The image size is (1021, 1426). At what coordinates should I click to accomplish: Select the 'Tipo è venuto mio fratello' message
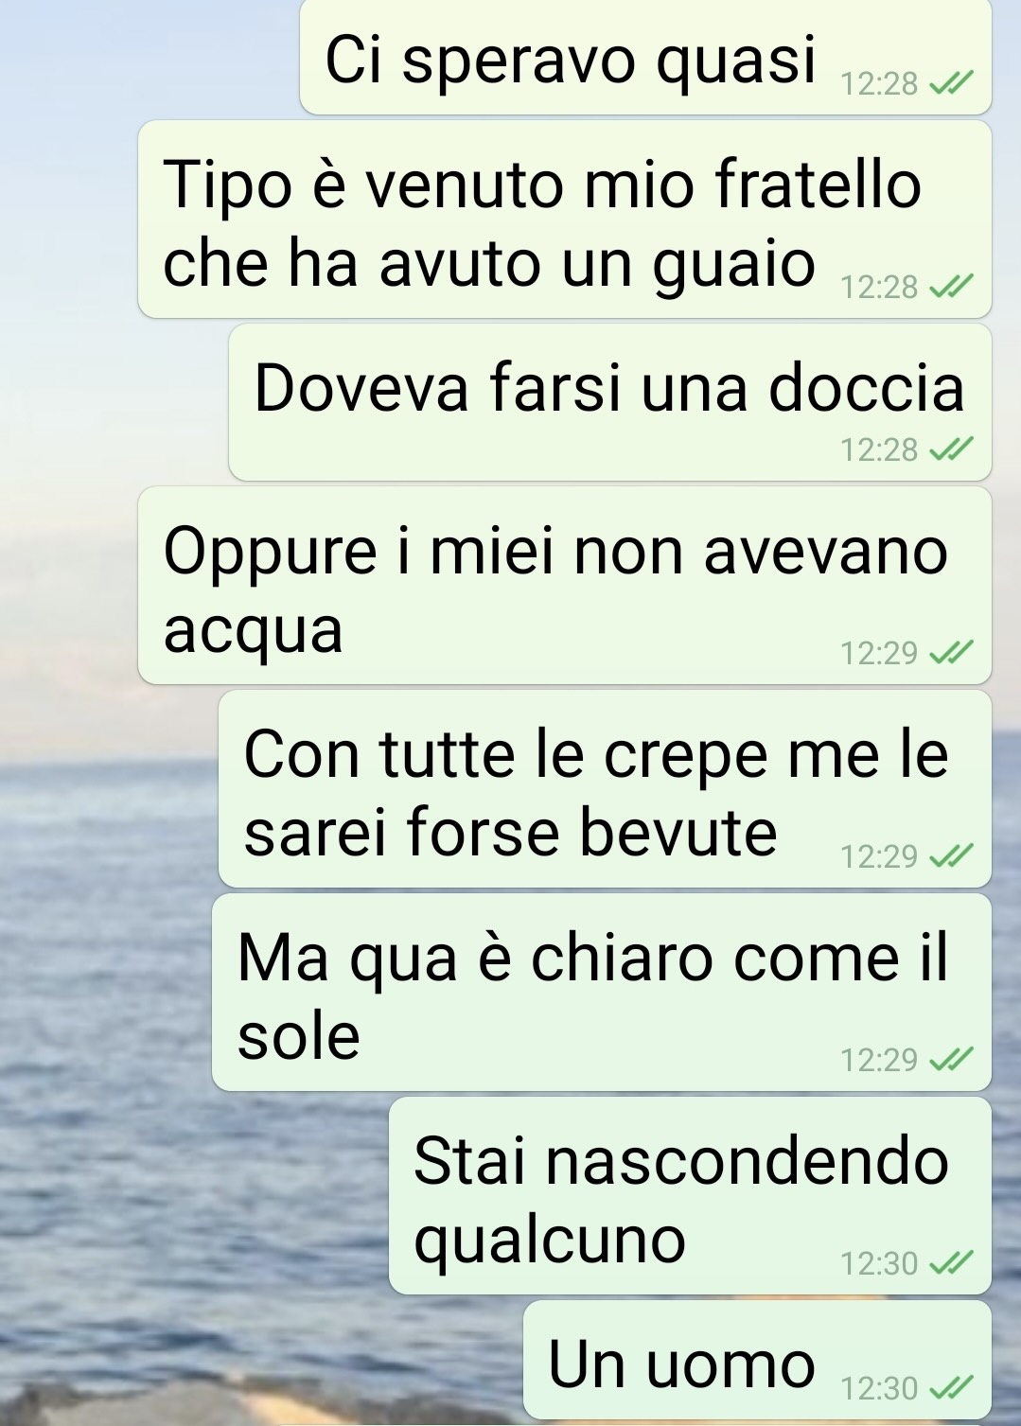click(565, 219)
